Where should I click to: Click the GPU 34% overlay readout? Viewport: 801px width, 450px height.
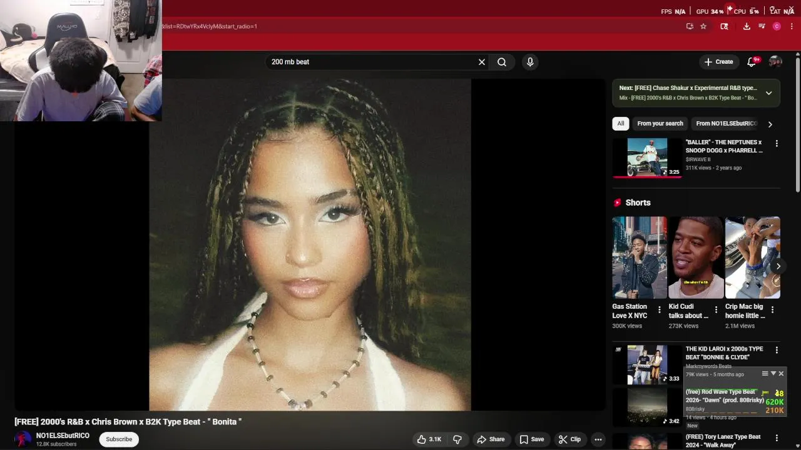click(710, 11)
